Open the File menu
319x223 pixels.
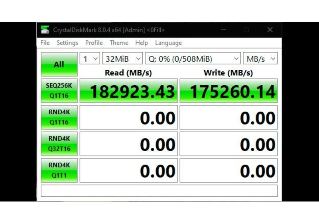click(x=45, y=43)
